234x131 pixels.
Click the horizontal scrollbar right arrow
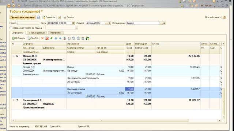pos(219,120)
